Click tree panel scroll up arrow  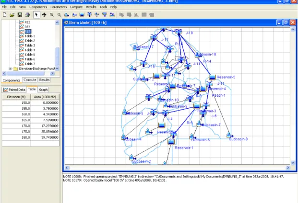[x=57, y=23]
